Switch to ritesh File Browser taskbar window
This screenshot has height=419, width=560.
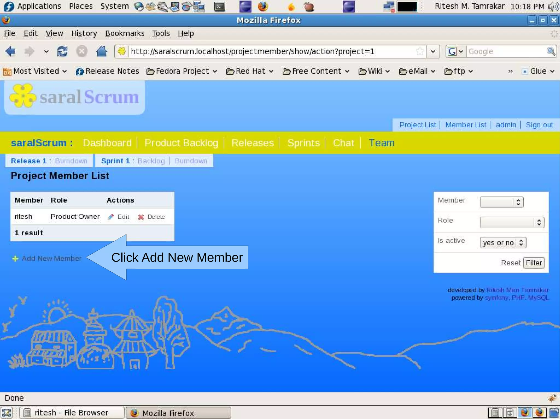tap(72, 413)
